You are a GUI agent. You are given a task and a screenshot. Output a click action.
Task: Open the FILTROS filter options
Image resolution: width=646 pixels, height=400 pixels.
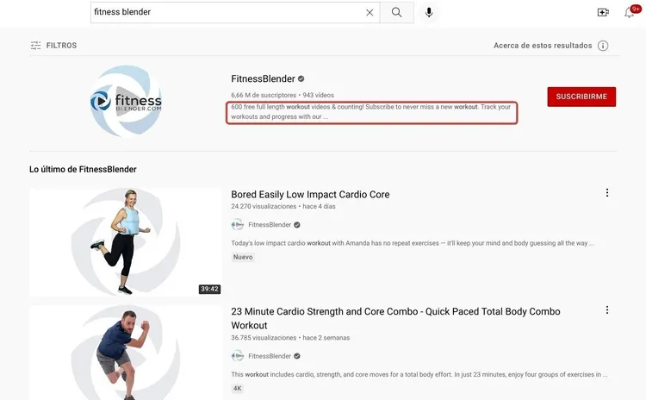[x=53, y=46]
